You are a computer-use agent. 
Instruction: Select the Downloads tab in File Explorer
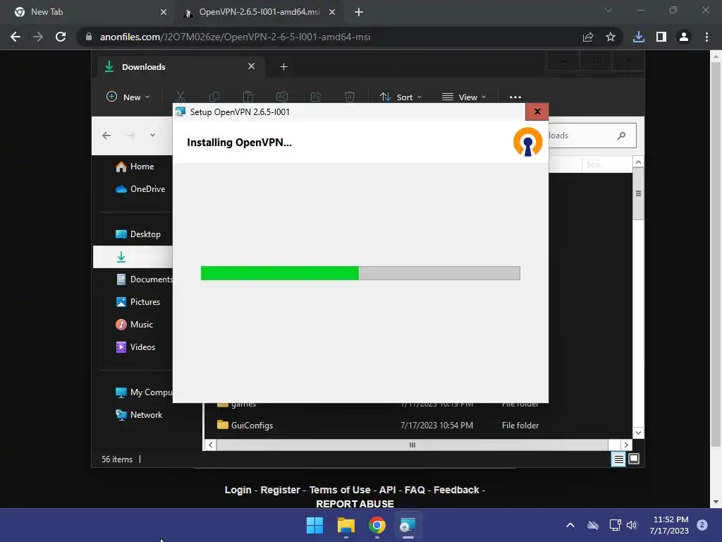(180, 67)
